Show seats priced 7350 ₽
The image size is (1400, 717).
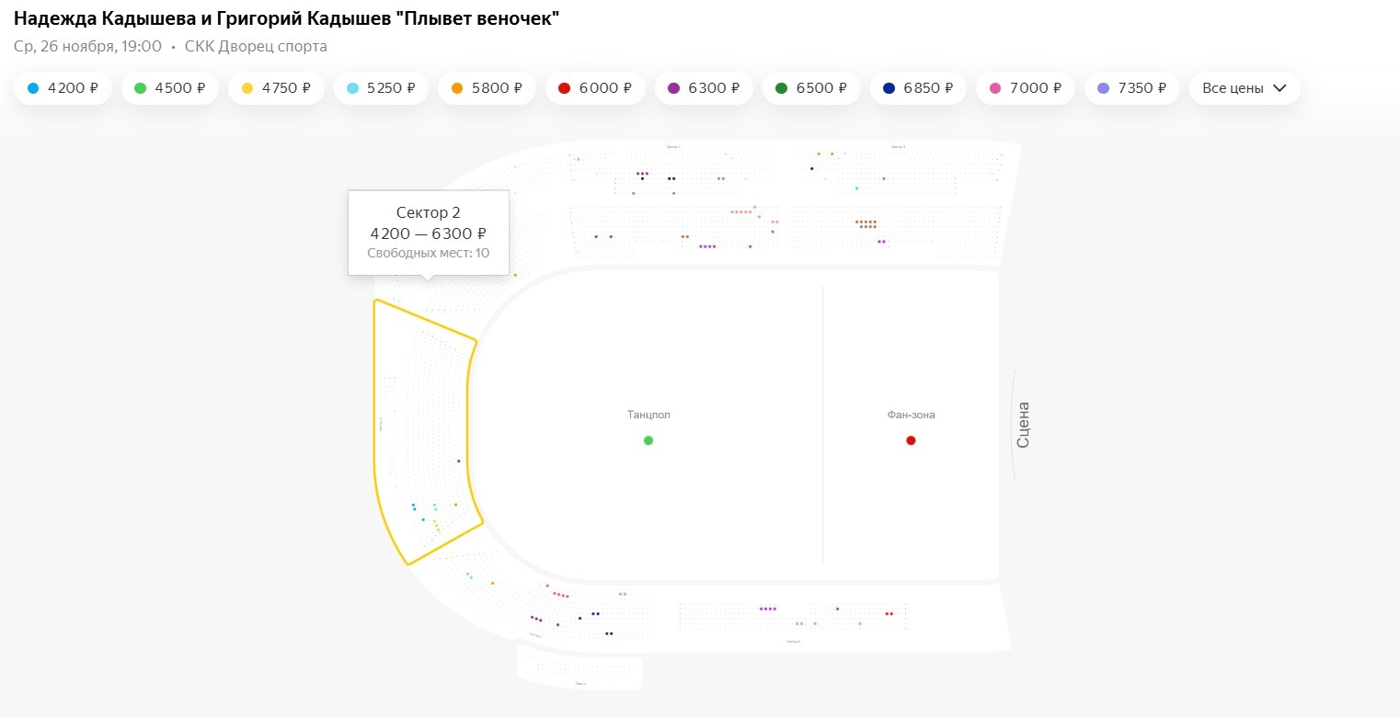point(1132,88)
